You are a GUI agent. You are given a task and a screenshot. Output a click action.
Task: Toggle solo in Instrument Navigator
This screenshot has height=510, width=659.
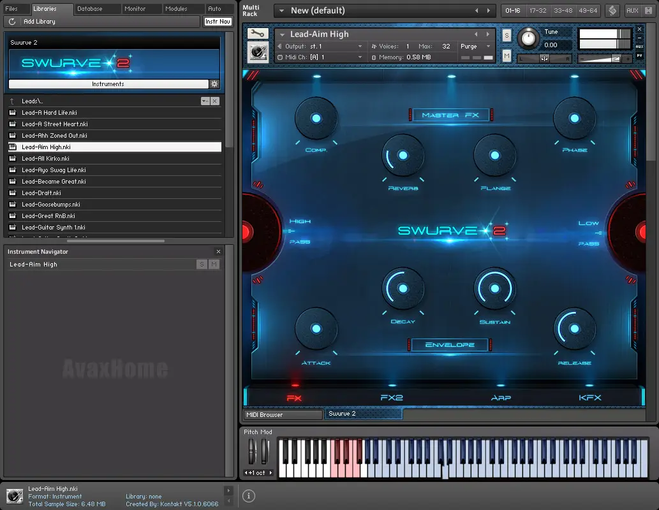point(202,264)
